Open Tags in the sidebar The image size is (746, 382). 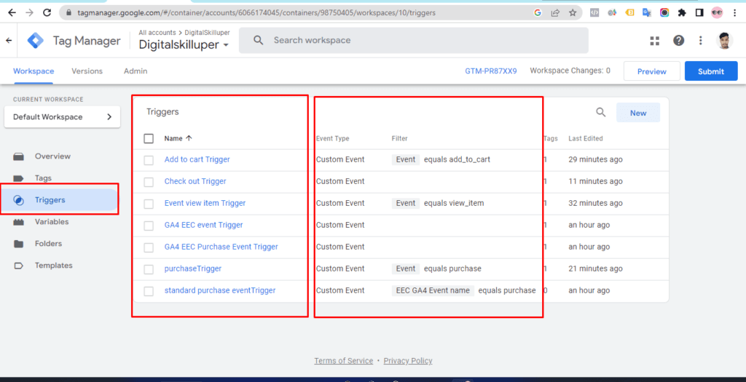pos(43,178)
